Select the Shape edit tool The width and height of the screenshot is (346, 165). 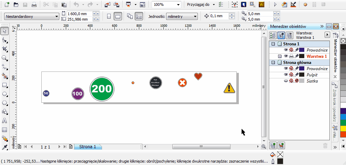(4, 40)
